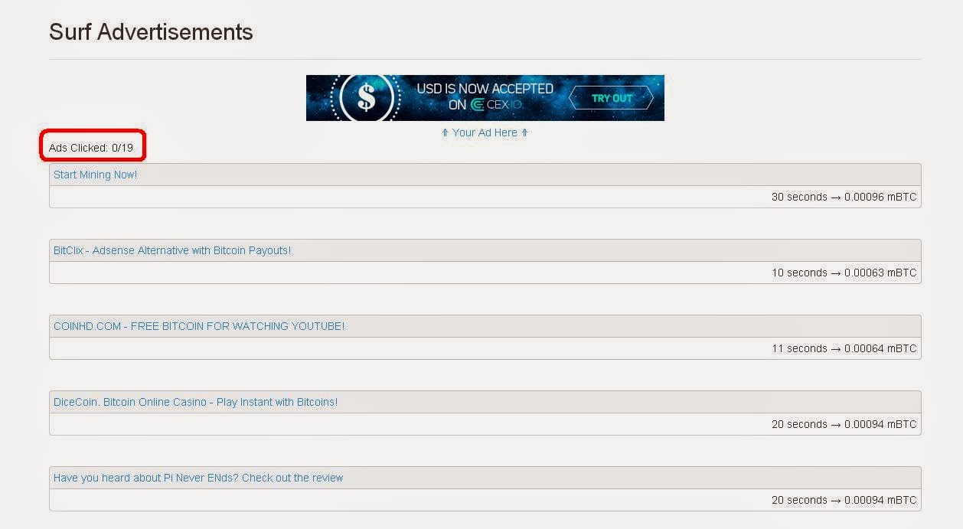Click the '11 seconds → 0.00064 mBTC' text
The height and width of the screenshot is (529, 963).
pyautogui.click(x=844, y=348)
